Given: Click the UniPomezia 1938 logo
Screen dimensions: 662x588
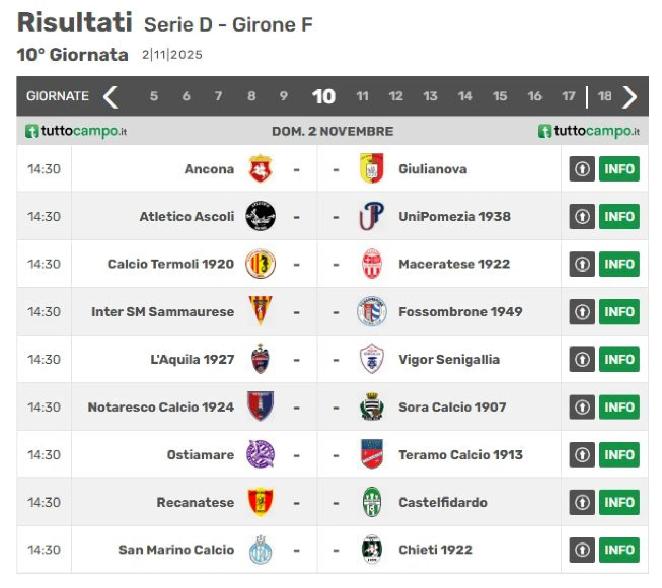Looking at the screenshot, I should point(371,216).
